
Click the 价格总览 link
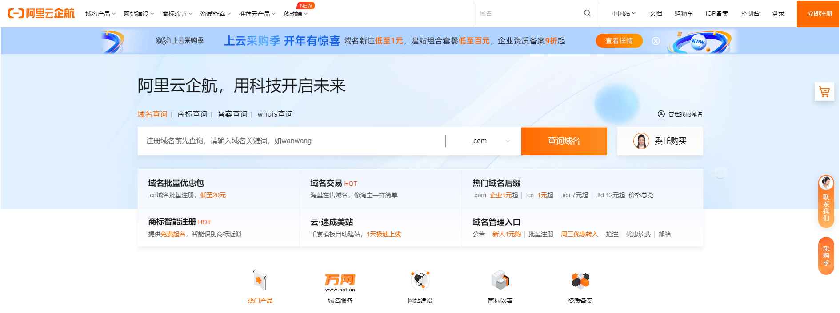click(x=641, y=195)
